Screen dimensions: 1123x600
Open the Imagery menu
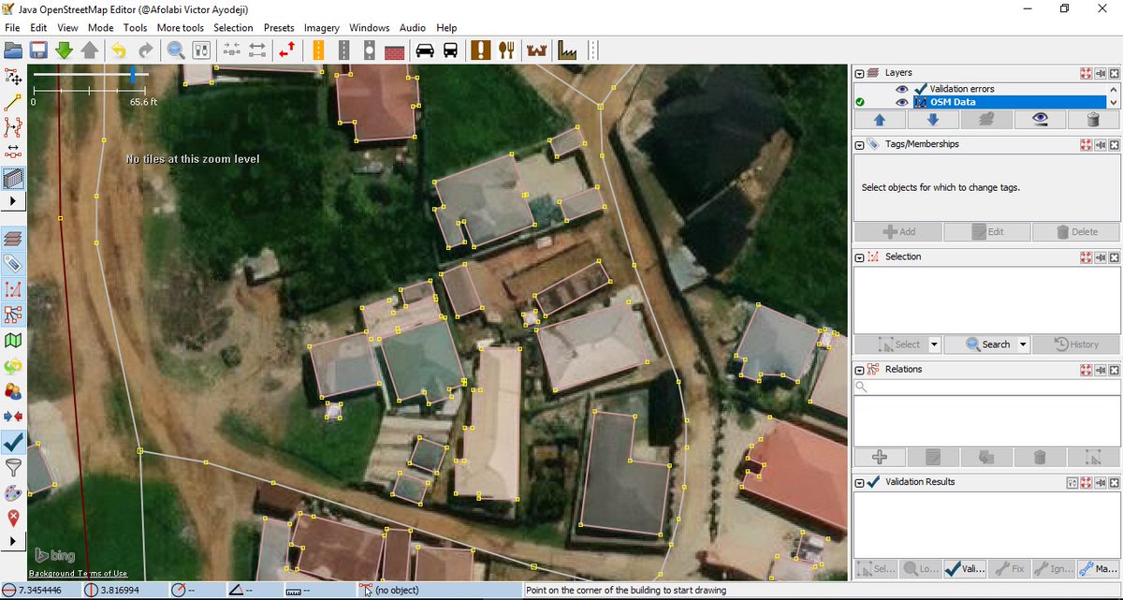pyautogui.click(x=322, y=28)
